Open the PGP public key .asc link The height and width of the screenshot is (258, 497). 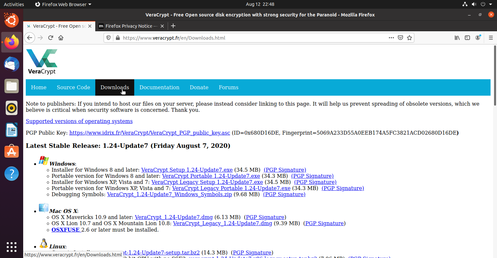pos(150,133)
